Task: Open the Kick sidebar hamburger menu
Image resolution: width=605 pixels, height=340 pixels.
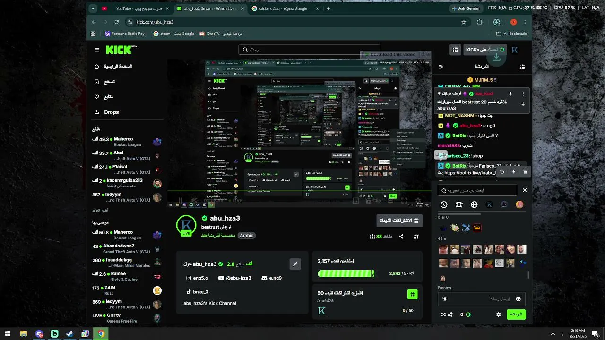Action: pos(97,50)
